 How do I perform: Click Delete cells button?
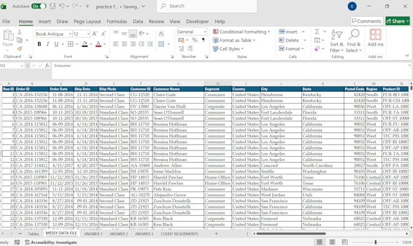[289, 40]
